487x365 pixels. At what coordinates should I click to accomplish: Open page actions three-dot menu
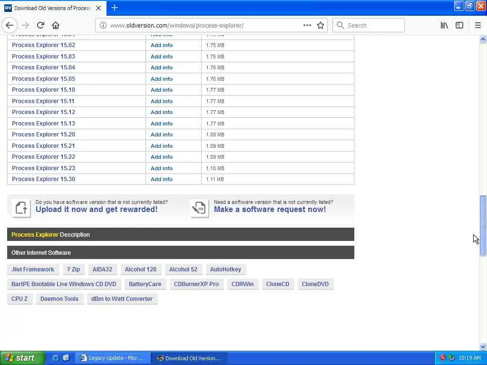307,25
